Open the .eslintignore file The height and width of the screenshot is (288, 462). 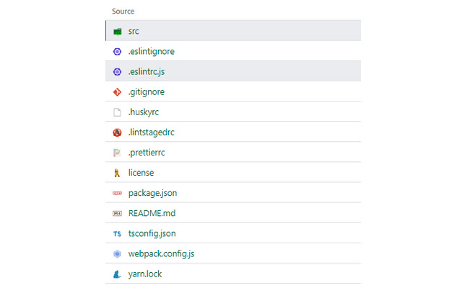(151, 51)
